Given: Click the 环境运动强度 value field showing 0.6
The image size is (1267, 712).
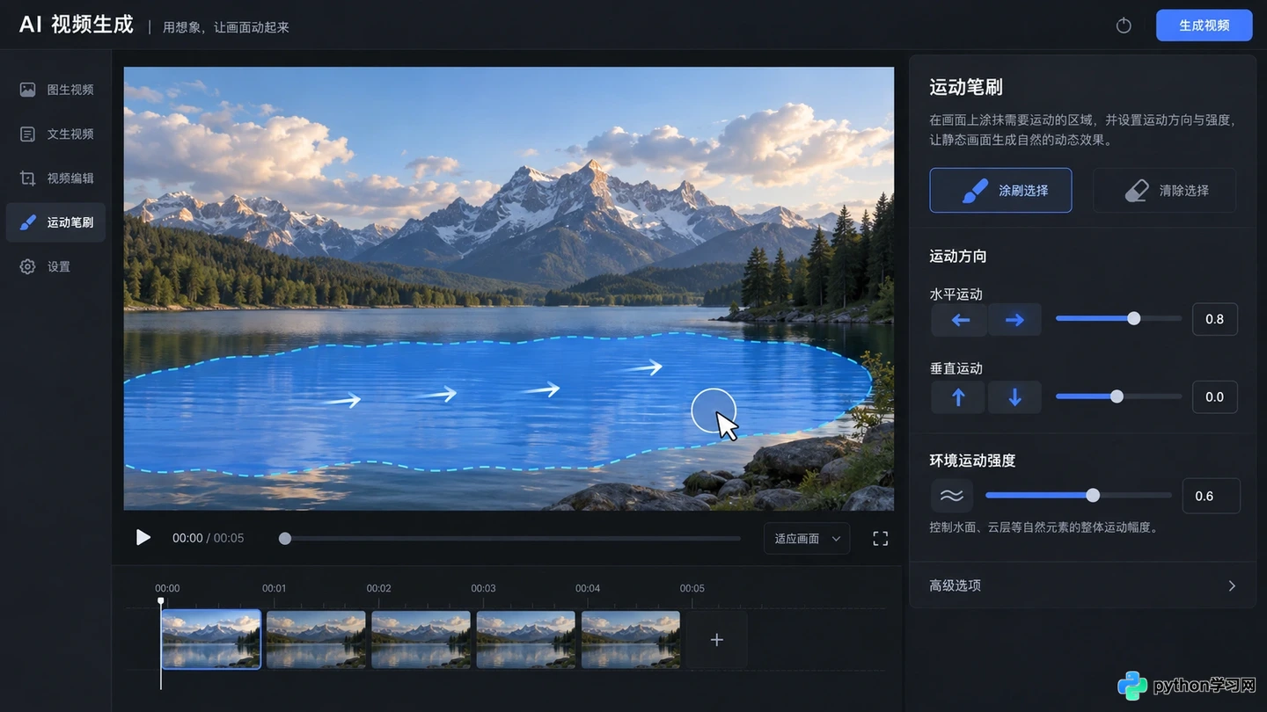Looking at the screenshot, I should (1211, 496).
